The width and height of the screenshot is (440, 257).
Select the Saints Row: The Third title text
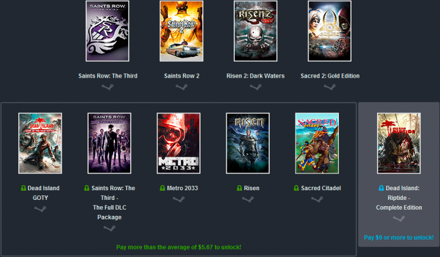pos(108,76)
